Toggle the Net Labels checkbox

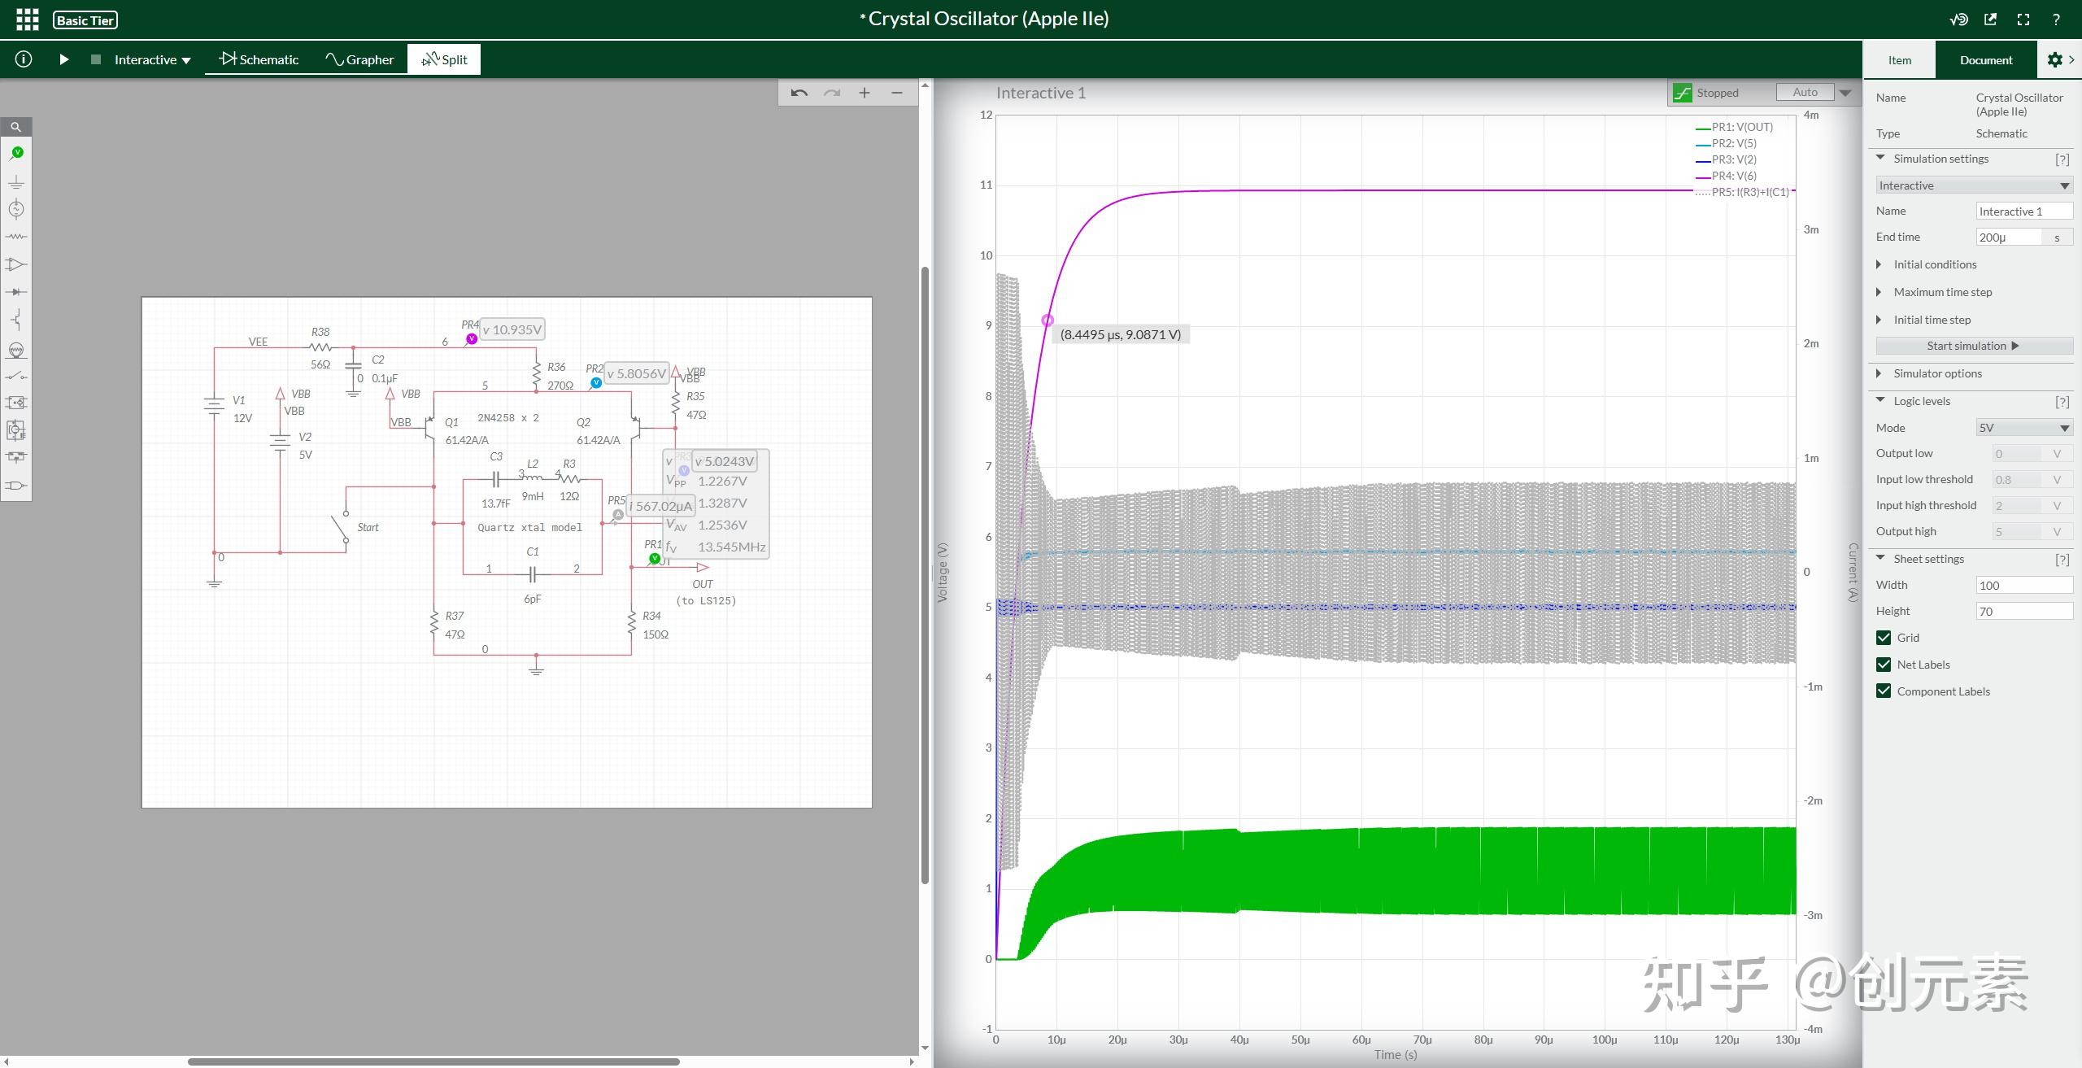pos(1884,665)
